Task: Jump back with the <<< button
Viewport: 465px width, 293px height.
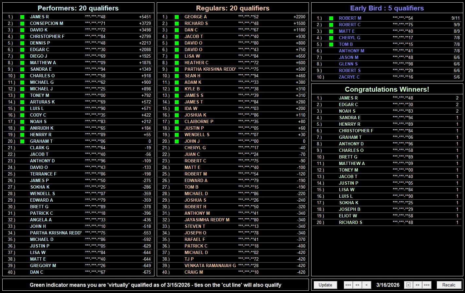Action: [348, 285]
